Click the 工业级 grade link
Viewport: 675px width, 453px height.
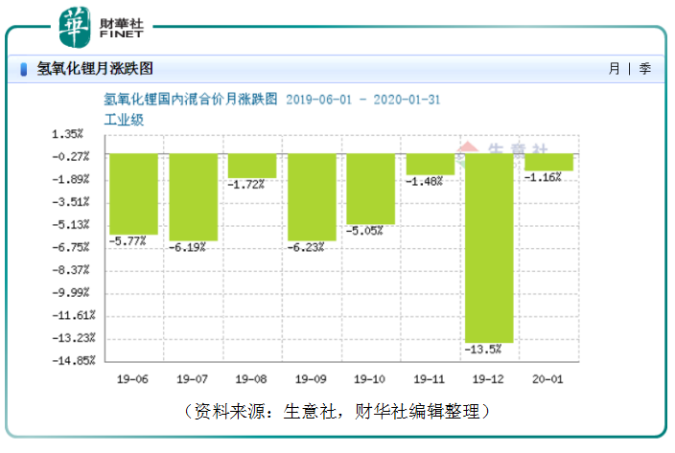click(124, 120)
